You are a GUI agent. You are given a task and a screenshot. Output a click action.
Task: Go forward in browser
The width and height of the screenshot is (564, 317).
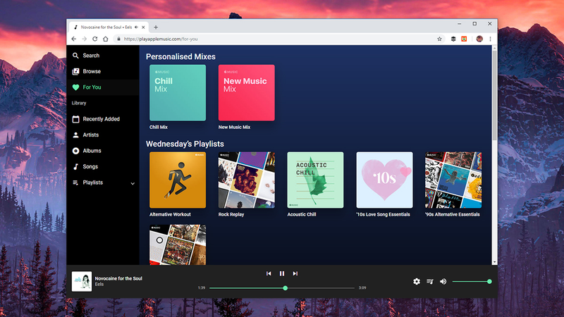coord(84,39)
